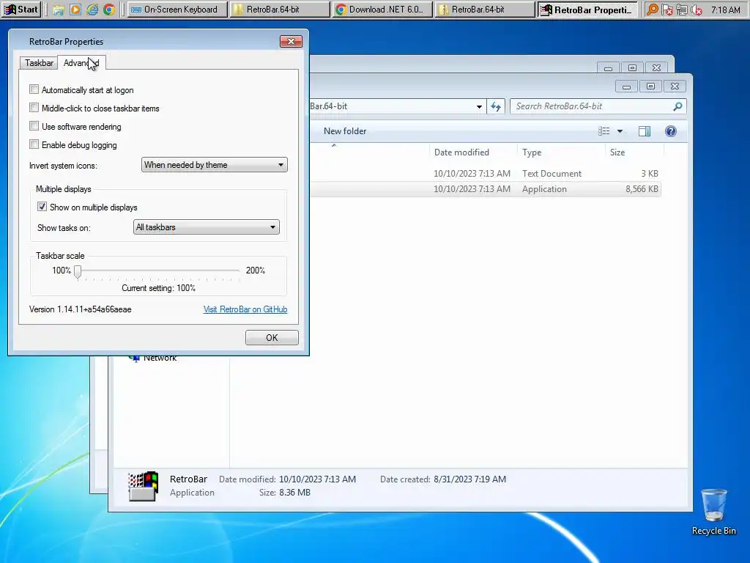Open Visit RetroBar on GitHub link

245,309
